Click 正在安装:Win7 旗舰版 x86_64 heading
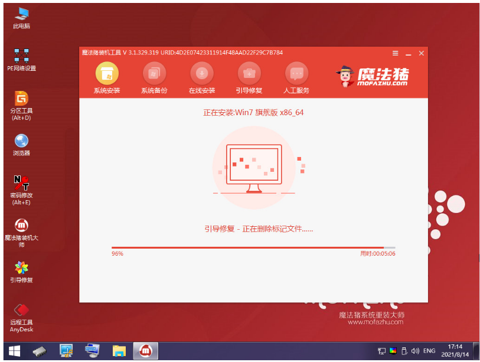The height and width of the screenshot is (362, 480). 253,112
